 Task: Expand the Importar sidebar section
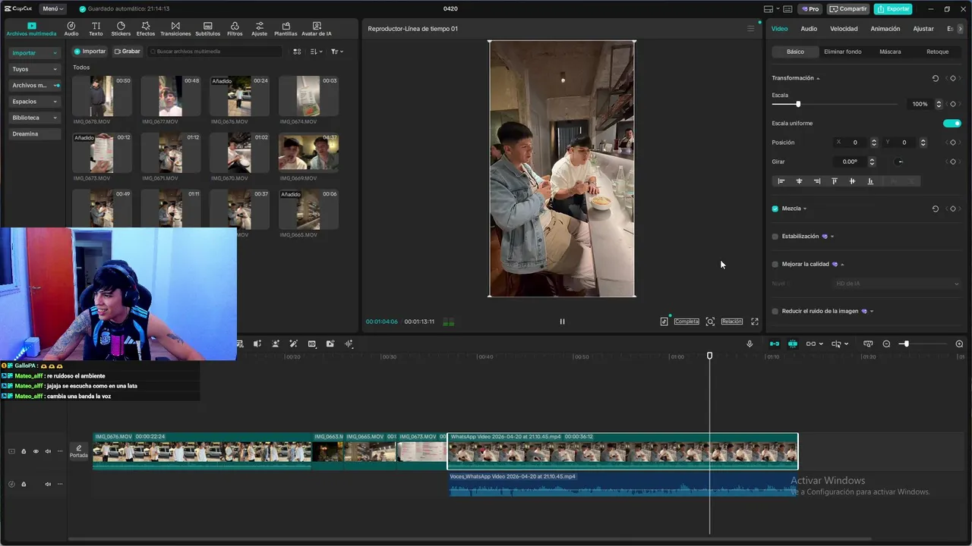[x=35, y=53]
